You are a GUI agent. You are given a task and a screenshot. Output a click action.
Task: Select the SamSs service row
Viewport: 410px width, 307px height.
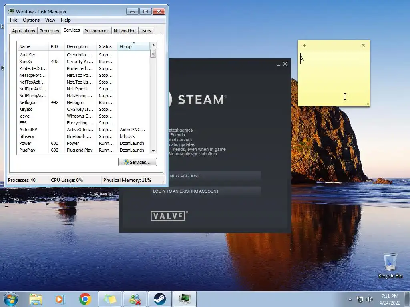coord(83,62)
